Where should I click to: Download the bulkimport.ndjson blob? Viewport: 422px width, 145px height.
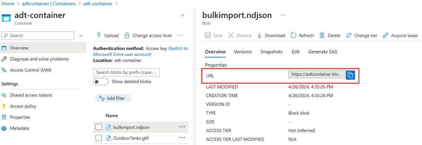click(x=271, y=35)
